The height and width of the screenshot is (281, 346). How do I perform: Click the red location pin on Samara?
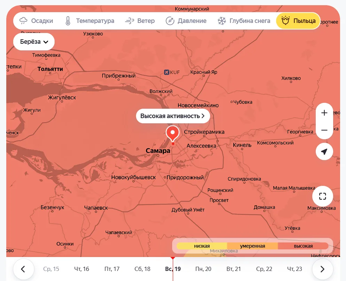[172, 133]
